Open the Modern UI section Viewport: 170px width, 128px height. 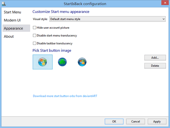12,20
